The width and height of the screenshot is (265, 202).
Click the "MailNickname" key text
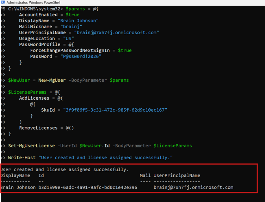point(36,26)
